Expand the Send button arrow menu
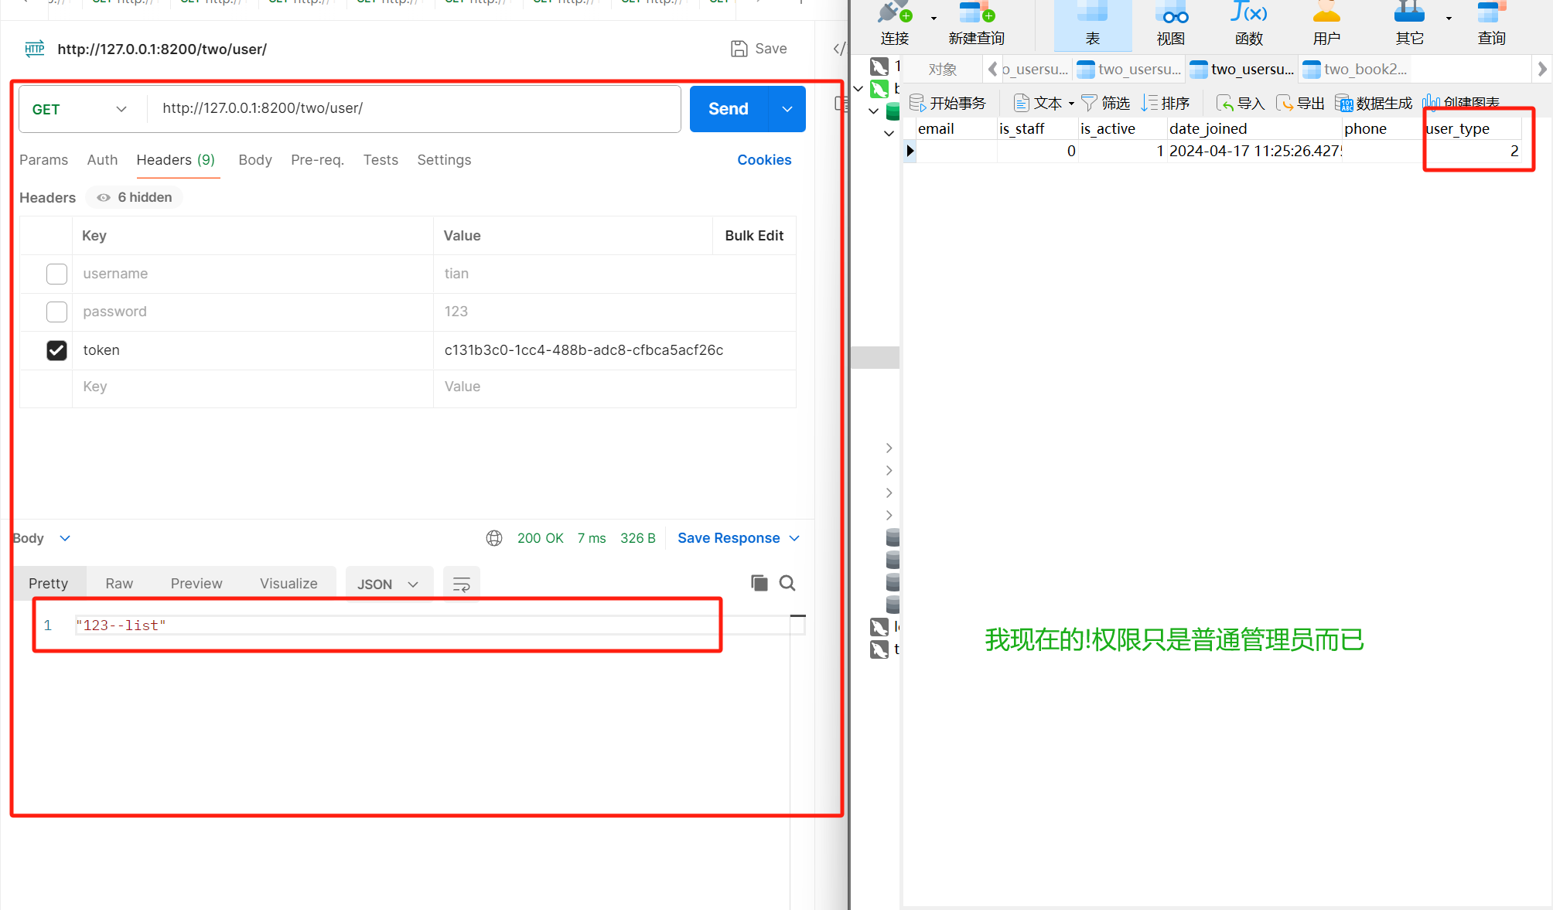1553x910 pixels. (x=787, y=109)
